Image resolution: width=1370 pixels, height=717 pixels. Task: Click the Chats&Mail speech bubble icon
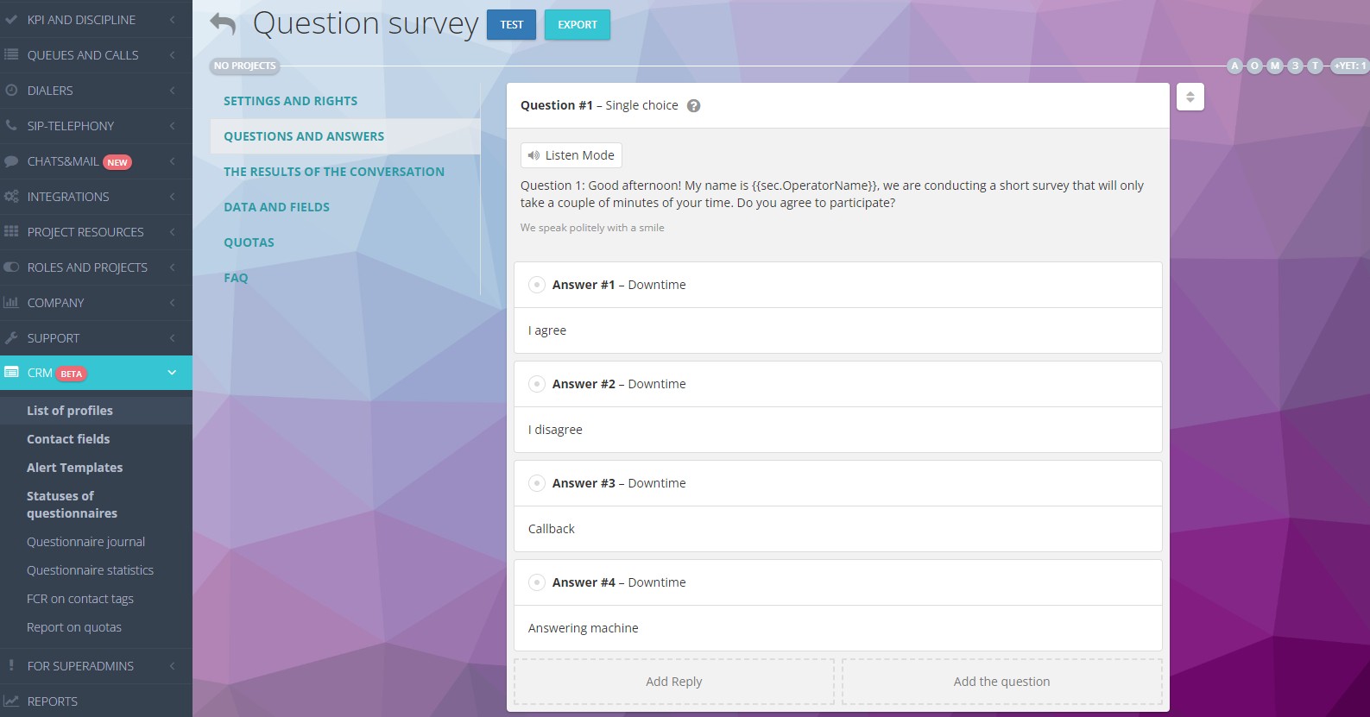pyautogui.click(x=11, y=161)
